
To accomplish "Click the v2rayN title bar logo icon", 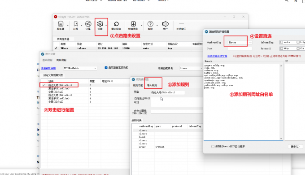I will (x=56, y=17).
